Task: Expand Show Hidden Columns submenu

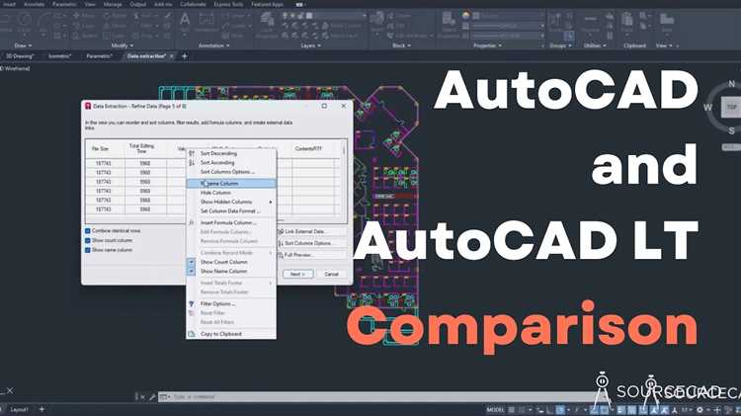Action: (230, 202)
